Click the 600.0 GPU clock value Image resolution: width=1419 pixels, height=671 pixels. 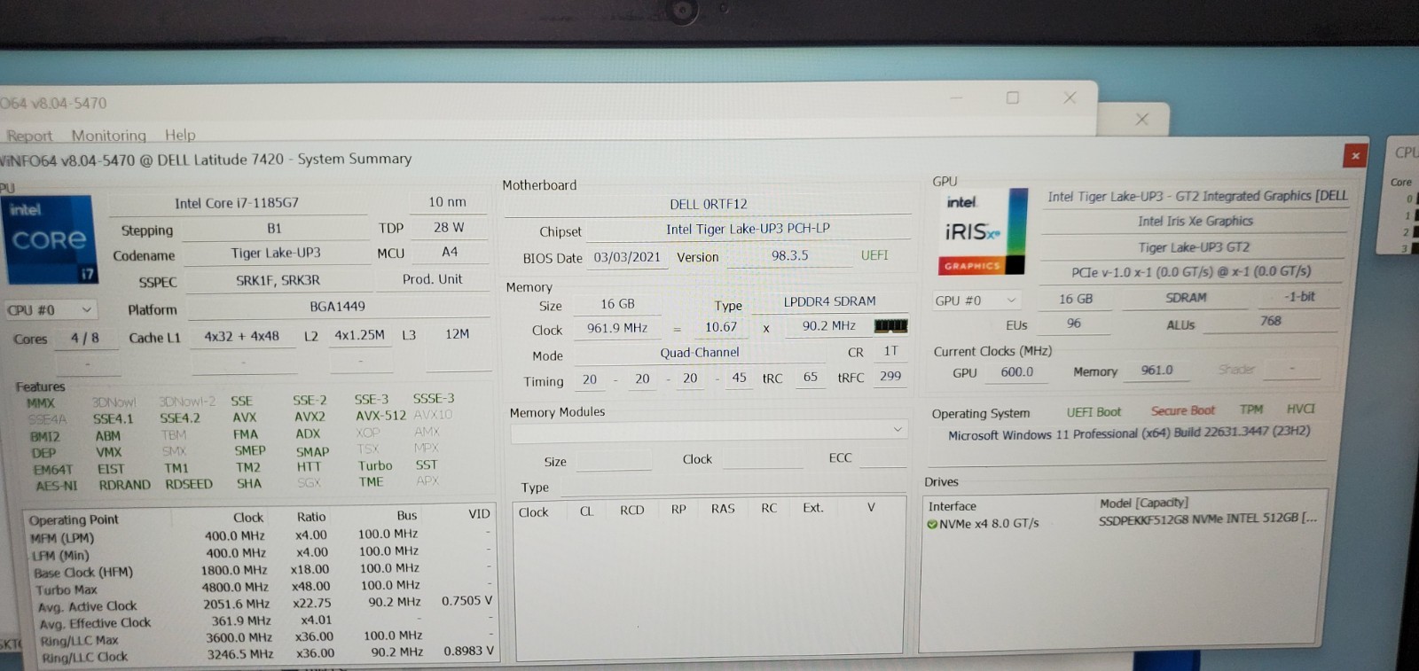(1016, 372)
